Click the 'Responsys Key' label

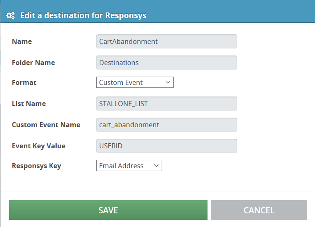(x=36, y=166)
